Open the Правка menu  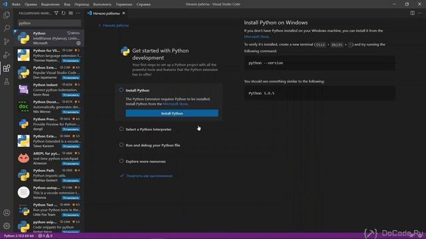click(x=31, y=5)
